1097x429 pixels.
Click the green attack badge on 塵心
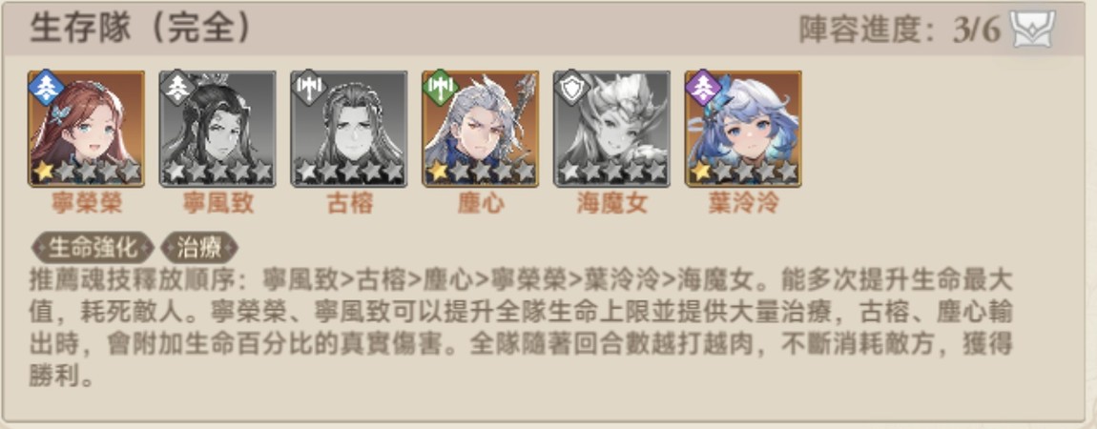point(441,88)
